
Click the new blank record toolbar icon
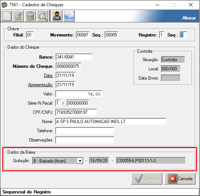click(x=7, y=16)
